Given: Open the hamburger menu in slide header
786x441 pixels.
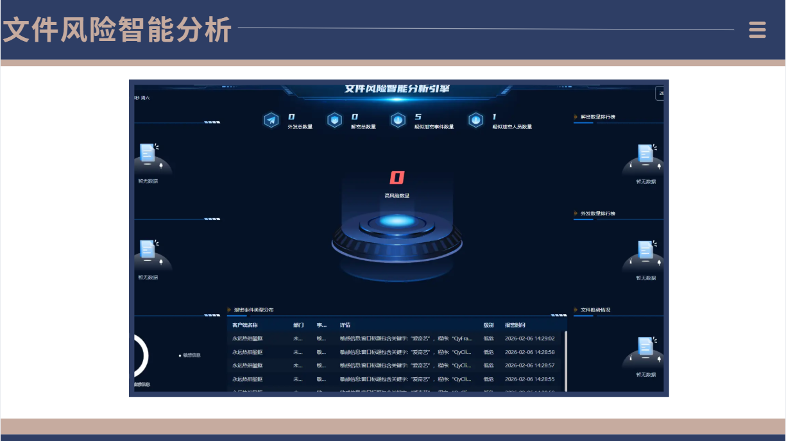Looking at the screenshot, I should coord(757,30).
